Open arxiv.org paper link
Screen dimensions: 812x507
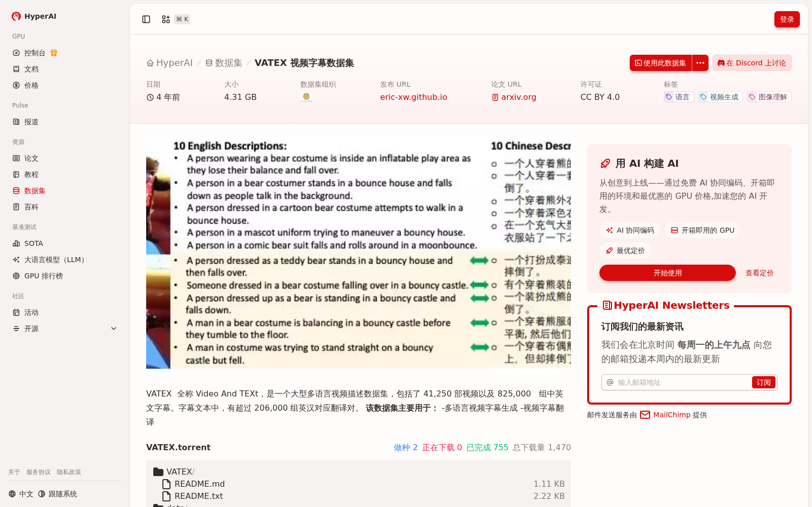(x=514, y=97)
